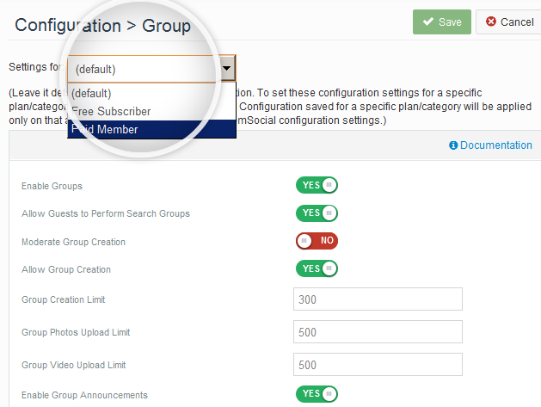Click the Group Creation Limit field

tap(378, 299)
